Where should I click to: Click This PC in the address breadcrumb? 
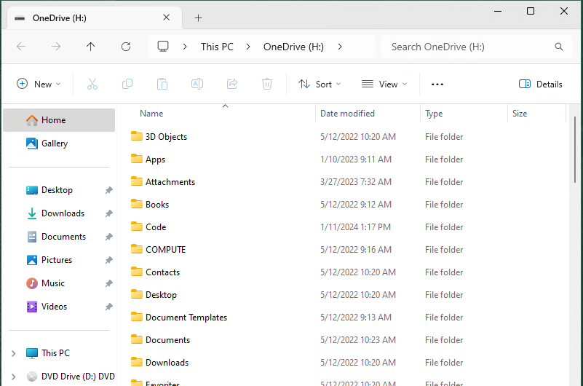[217, 47]
